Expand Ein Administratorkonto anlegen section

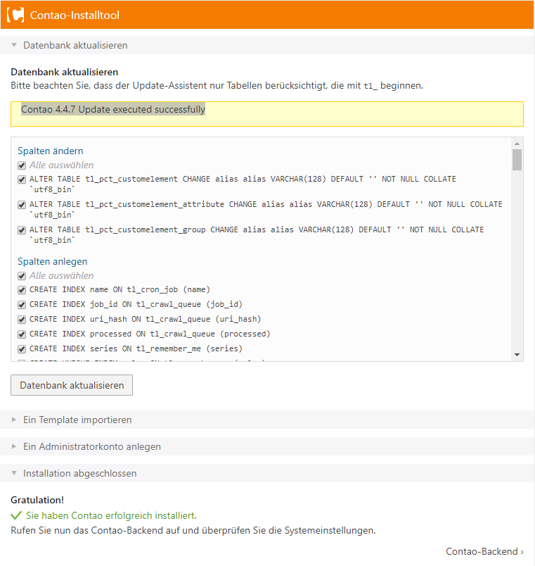tap(267, 446)
